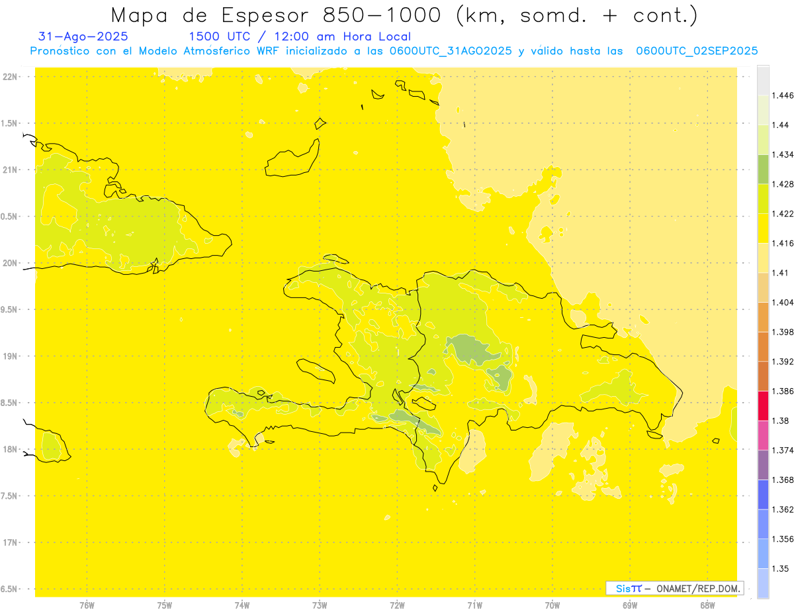The image size is (794, 614).
Task: Click the colorbar value "1.368"
Action: 782,480
